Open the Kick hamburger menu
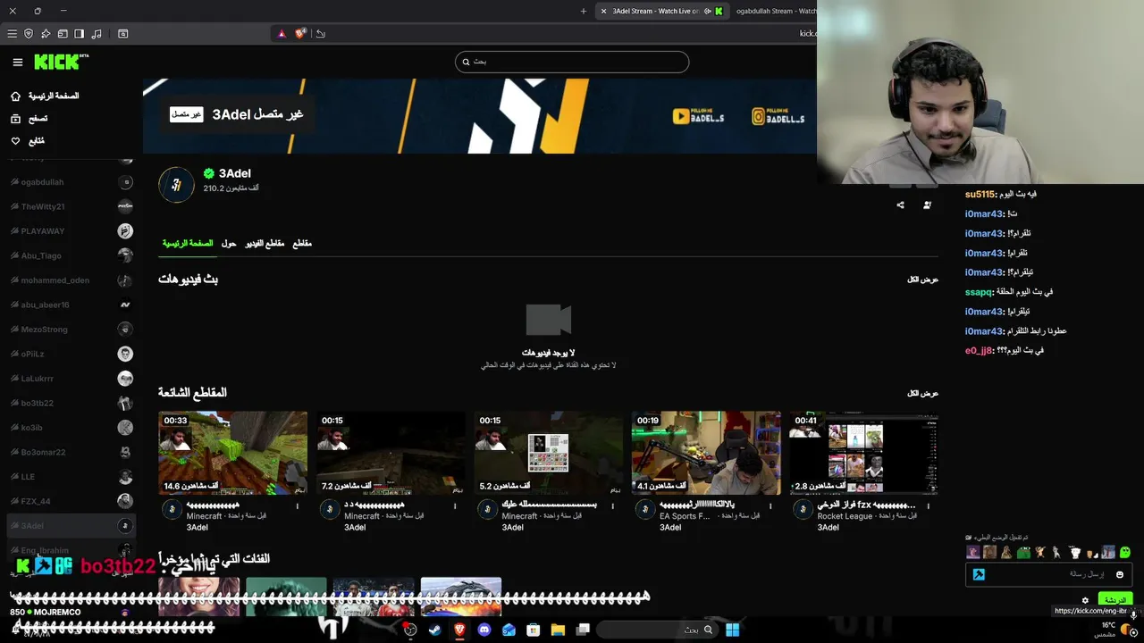This screenshot has width=1144, height=643. click(18, 63)
